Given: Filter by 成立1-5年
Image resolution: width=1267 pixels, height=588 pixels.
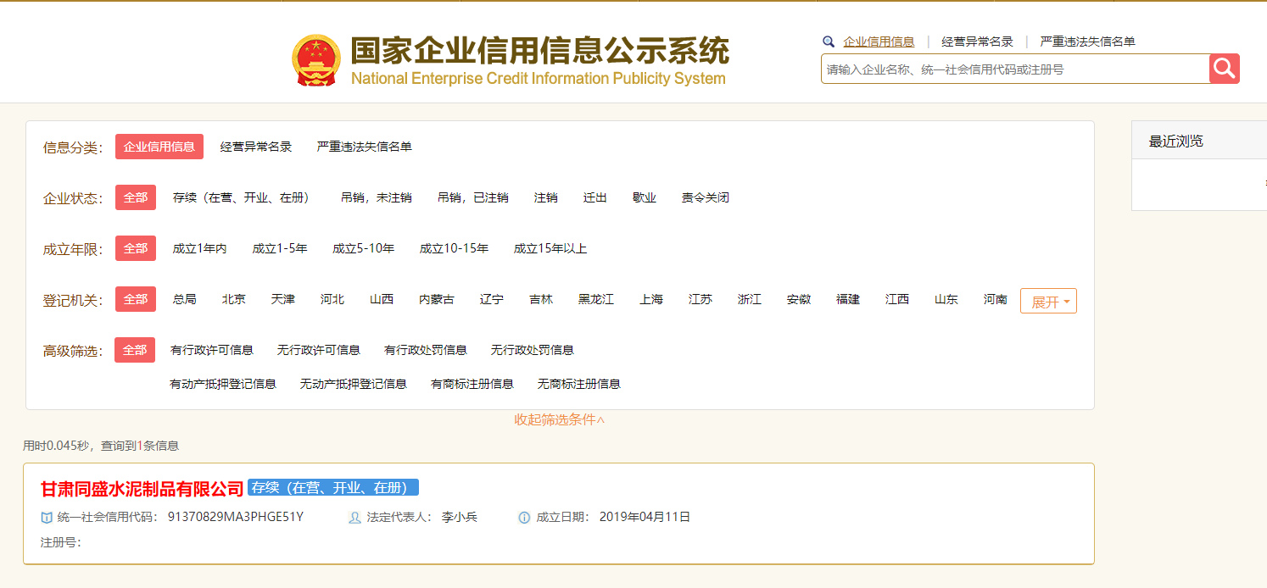Looking at the screenshot, I should pyautogui.click(x=280, y=248).
